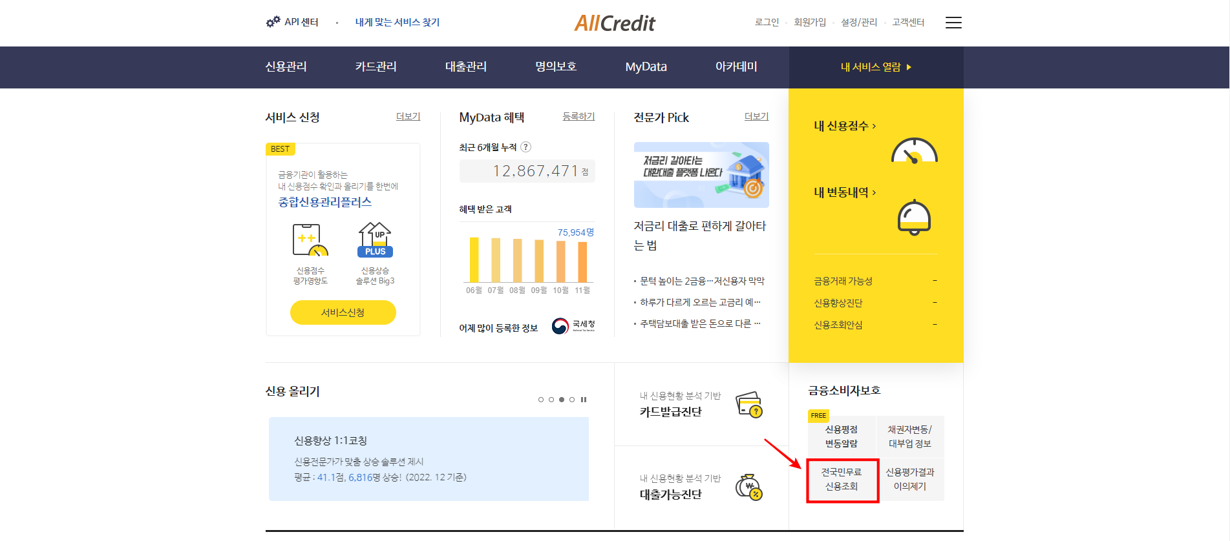Click 등록하기 next to MyData 혜택
Viewport: 1230px width, 541px height.
pyautogui.click(x=578, y=116)
